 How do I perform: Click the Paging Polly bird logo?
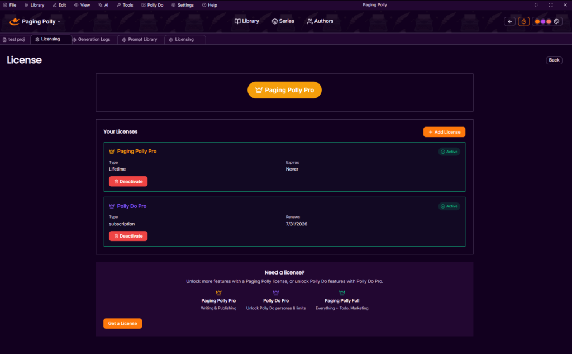click(x=15, y=22)
